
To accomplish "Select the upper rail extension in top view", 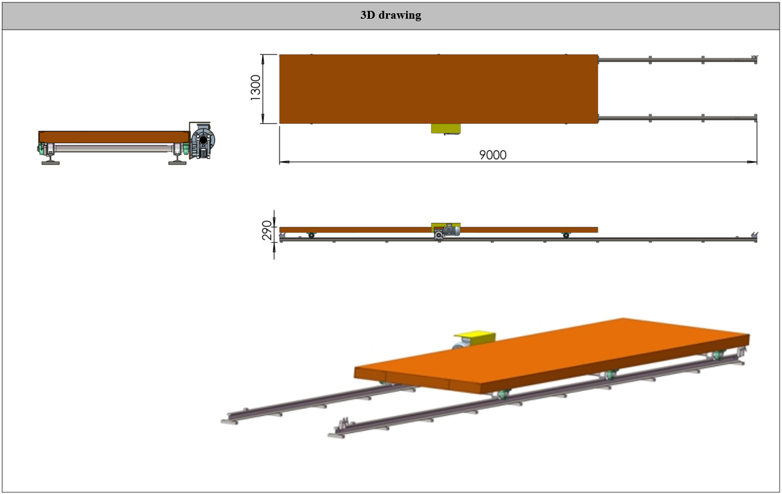I will click(677, 60).
